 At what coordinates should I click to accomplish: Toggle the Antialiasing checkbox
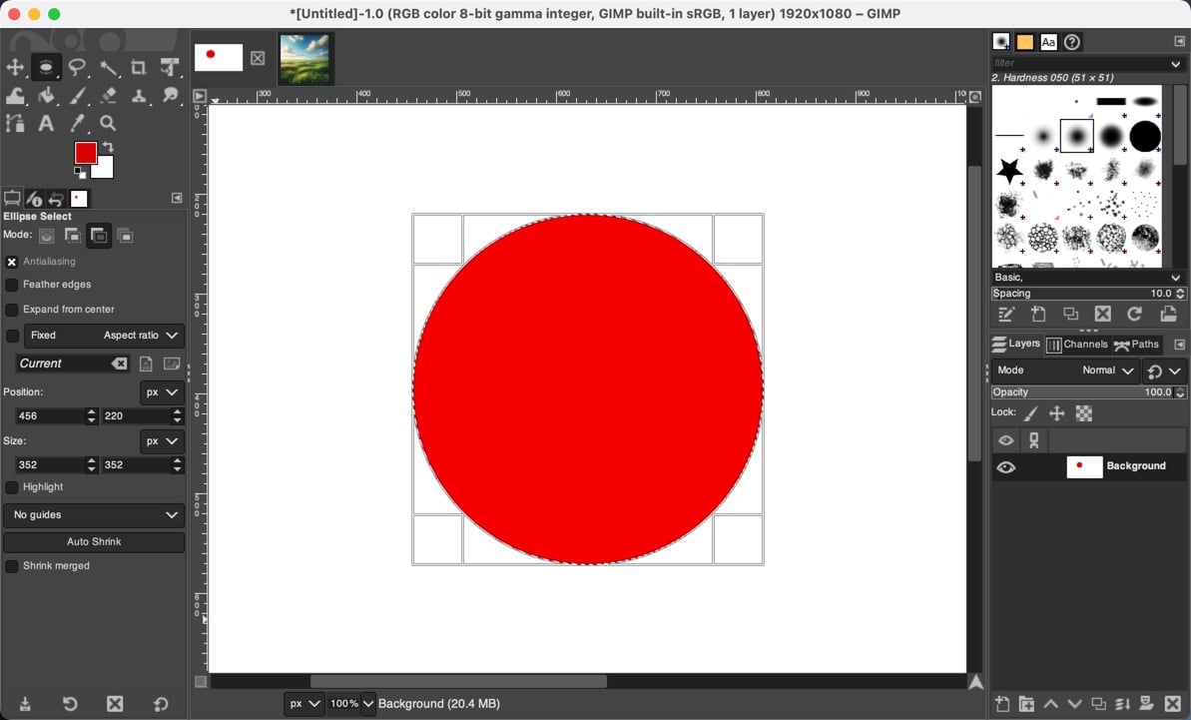click(11, 262)
